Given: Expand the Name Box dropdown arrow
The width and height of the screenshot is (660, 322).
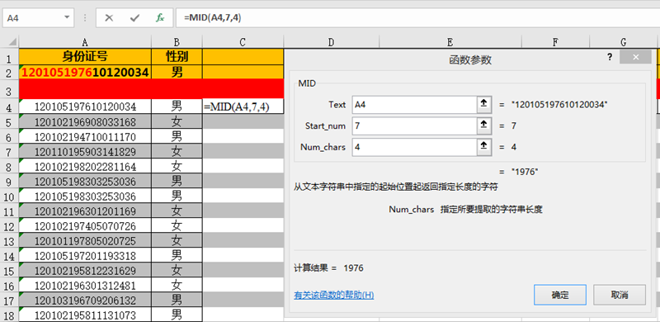Looking at the screenshot, I should [67, 17].
